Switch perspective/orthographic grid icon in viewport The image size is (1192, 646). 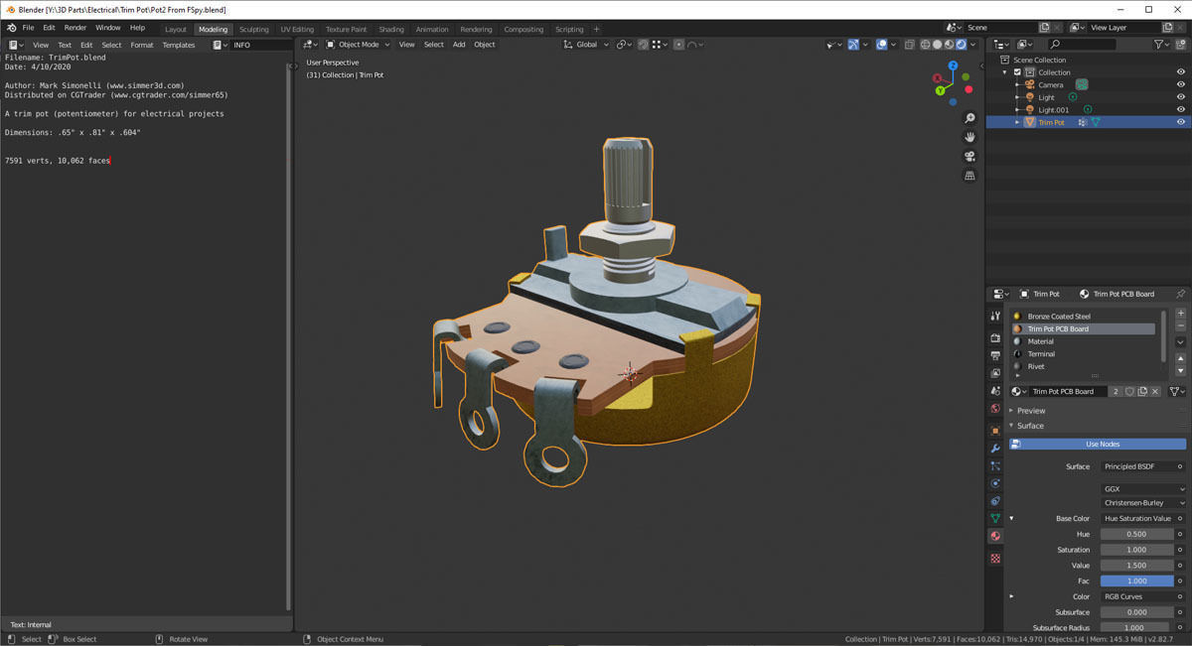tap(970, 176)
